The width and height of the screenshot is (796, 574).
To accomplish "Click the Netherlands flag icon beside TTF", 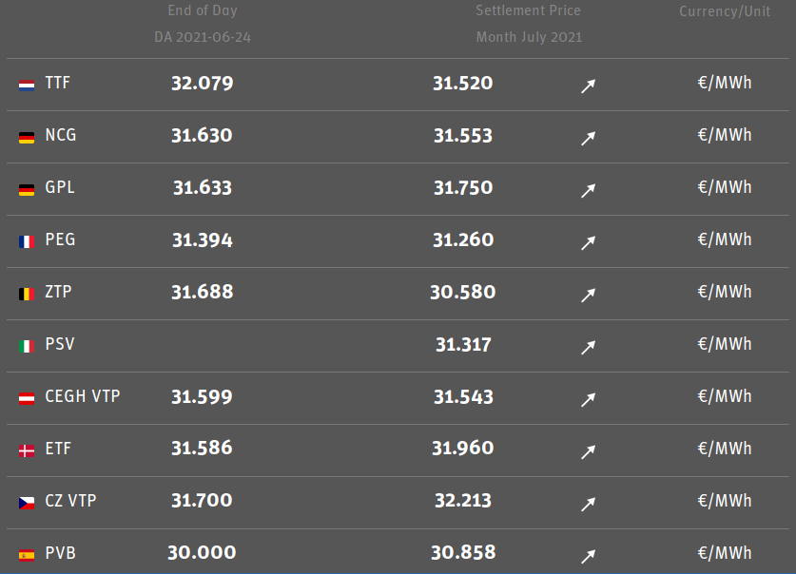I will [27, 85].
